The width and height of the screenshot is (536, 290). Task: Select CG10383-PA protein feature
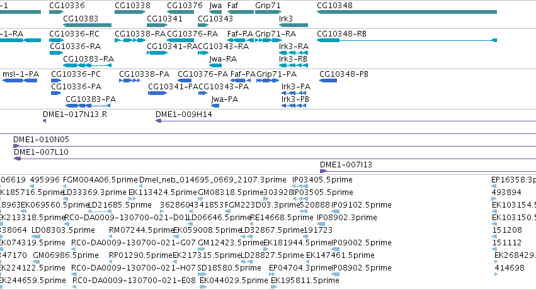88,106
